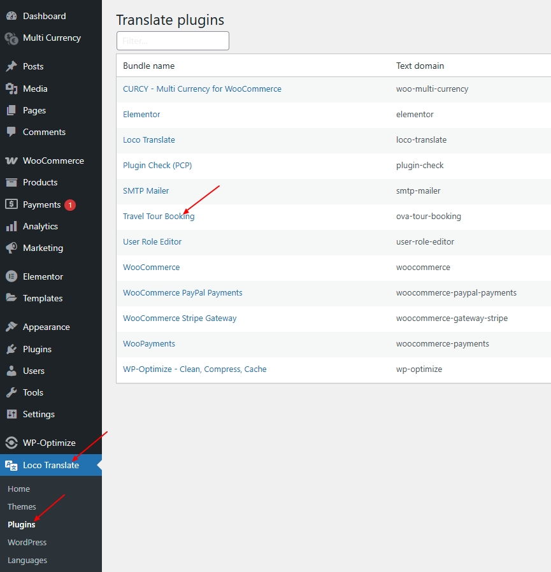Select Languages submenu entry
The height and width of the screenshot is (572, 551).
27,561
